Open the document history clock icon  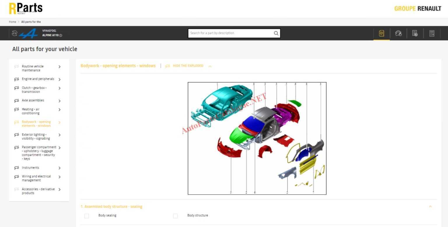tap(415, 33)
